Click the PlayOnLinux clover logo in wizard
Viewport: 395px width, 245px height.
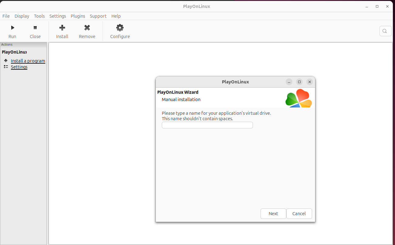pos(299,98)
